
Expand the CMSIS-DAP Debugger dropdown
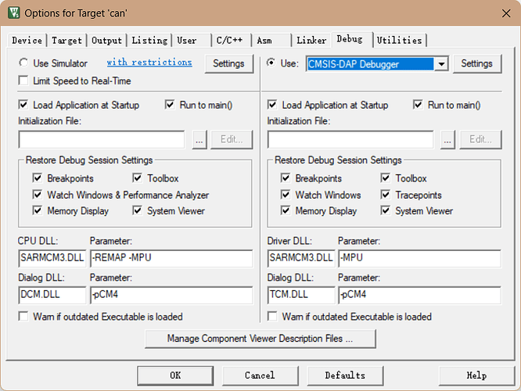pos(441,64)
